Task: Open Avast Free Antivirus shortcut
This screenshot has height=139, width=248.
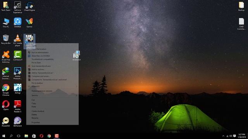Action: 6,57
